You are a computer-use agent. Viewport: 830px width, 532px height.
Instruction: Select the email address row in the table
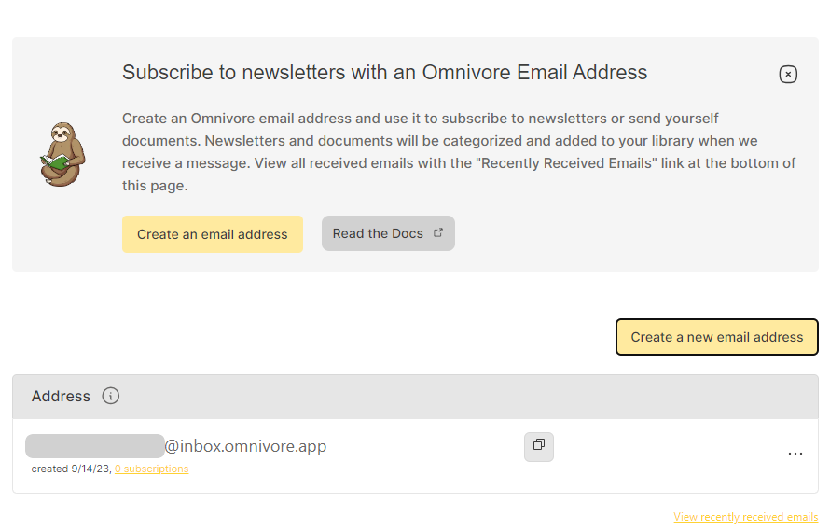(416, 455)
